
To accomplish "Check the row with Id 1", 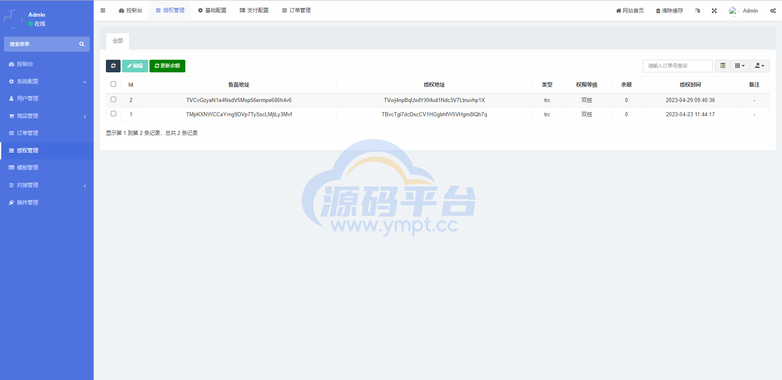I will [113, 114].
